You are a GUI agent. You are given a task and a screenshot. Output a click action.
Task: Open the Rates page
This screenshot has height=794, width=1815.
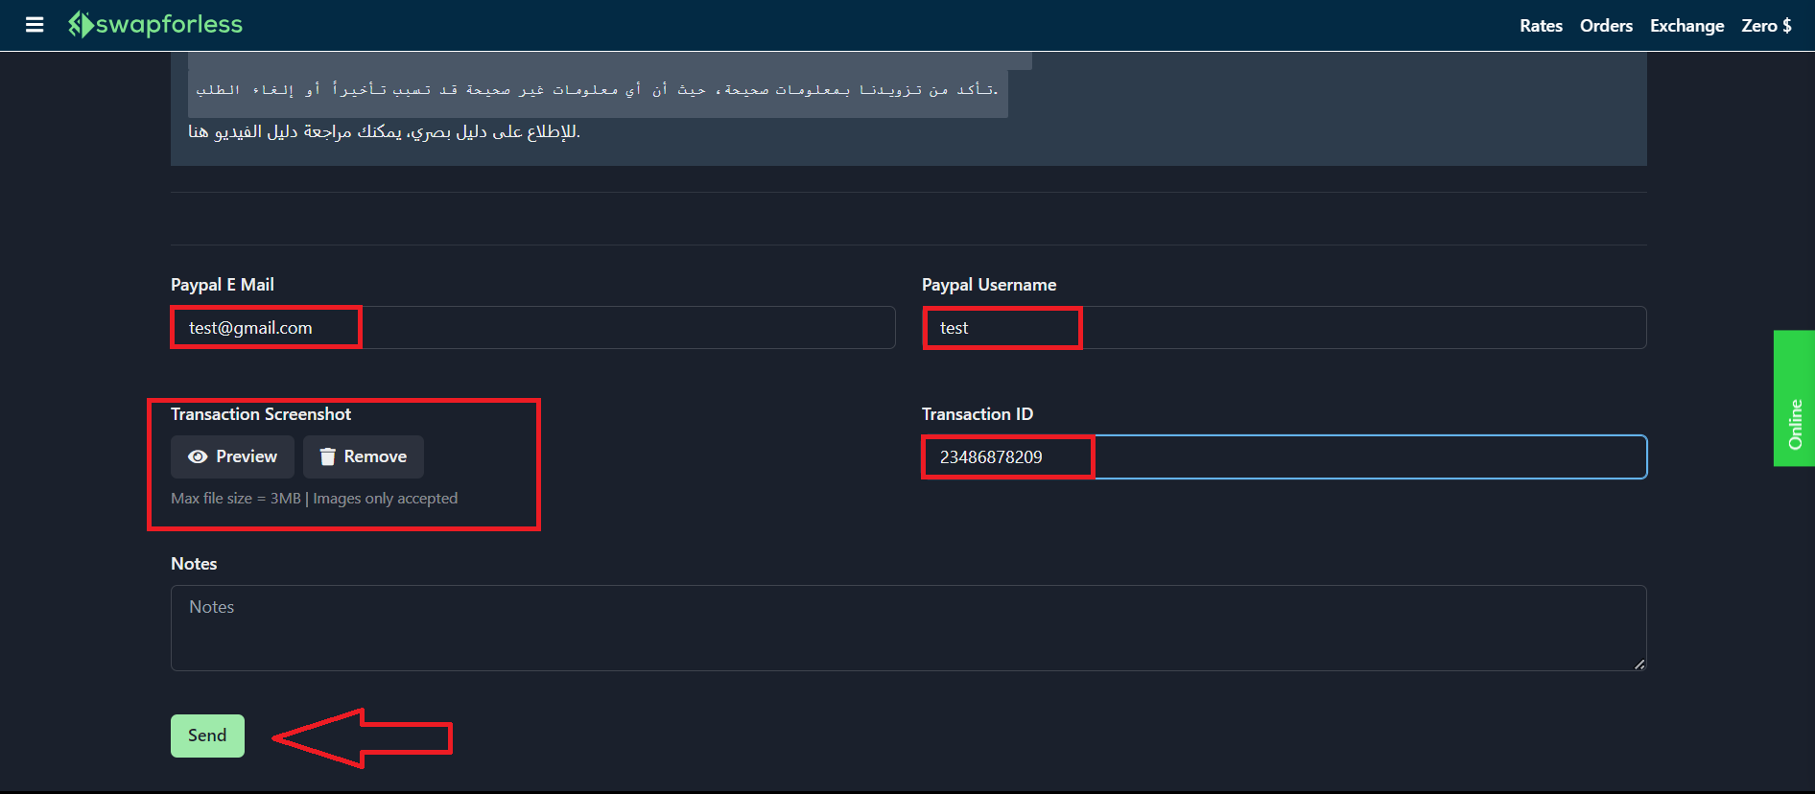coord(1541,26)
